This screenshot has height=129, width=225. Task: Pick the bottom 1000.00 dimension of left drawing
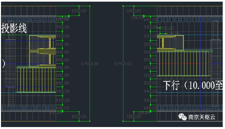tap(79, 117)
